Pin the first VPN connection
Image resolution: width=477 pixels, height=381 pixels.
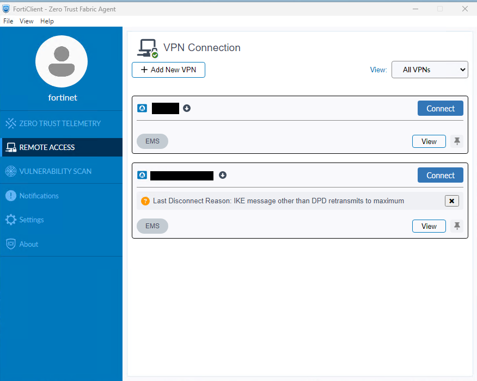pos(457,141)
